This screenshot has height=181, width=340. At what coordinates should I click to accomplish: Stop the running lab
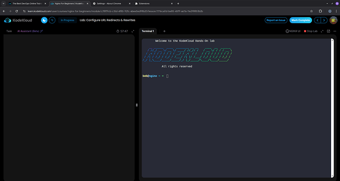pos(310,31)
